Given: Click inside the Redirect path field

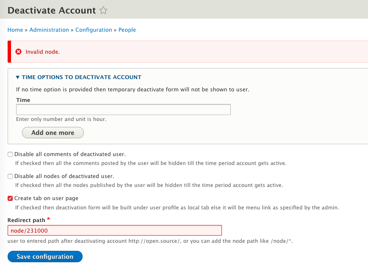Looking at the screenshot, I should pyautogui.click(x=114, y=230).
